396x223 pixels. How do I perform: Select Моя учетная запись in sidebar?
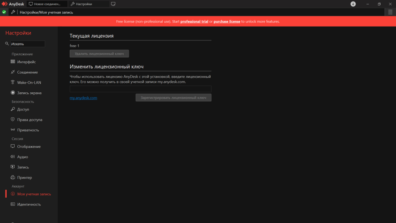[x=34, y=194]
